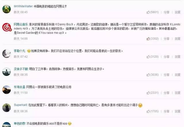
Task: Click thumbs-up on the 网易云音乐 official comment
Action: click(x=152, y=39)
